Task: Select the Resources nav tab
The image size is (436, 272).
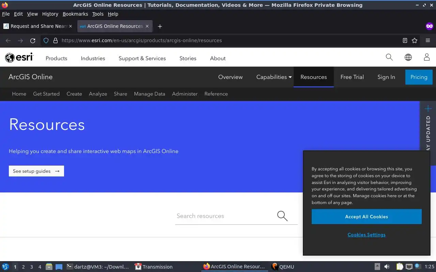Action: (314, 77)
